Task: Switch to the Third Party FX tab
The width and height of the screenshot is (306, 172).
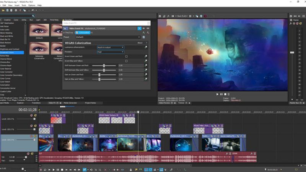Action: click(x=54, y=20)
